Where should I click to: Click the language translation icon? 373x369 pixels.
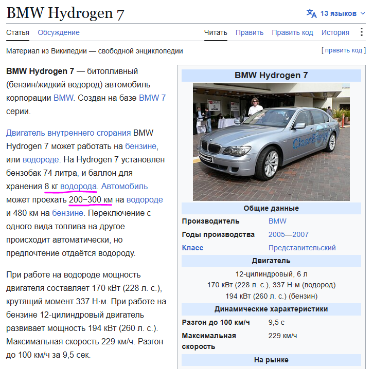click(311, 13)
